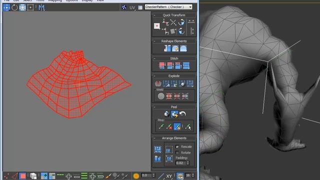The image size is (320, 180).
Task: Collapse the Arrange Elements rollout
Action: 154,138
